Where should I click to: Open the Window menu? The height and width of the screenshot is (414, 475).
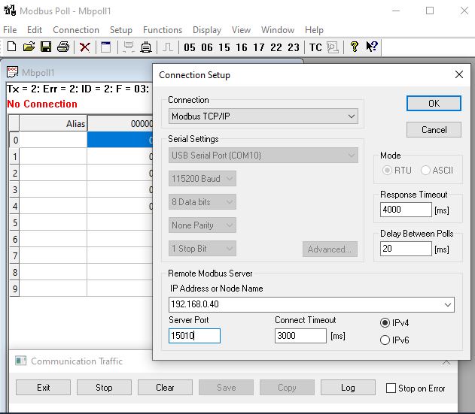tap(278, 30)
